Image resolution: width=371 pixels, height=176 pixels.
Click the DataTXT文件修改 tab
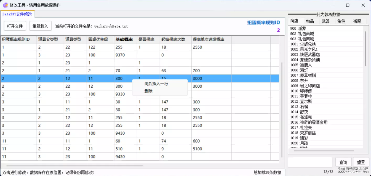(x=17, y=14)
